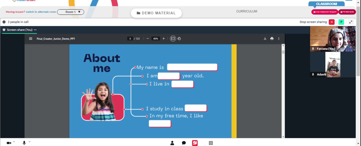Open PDF more actions menu
The height and width of the screenshot is (146, 361).
click(x=279, y=38)
